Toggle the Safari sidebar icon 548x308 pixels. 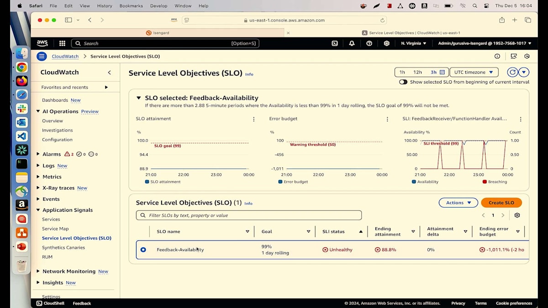tap(68, 20)
